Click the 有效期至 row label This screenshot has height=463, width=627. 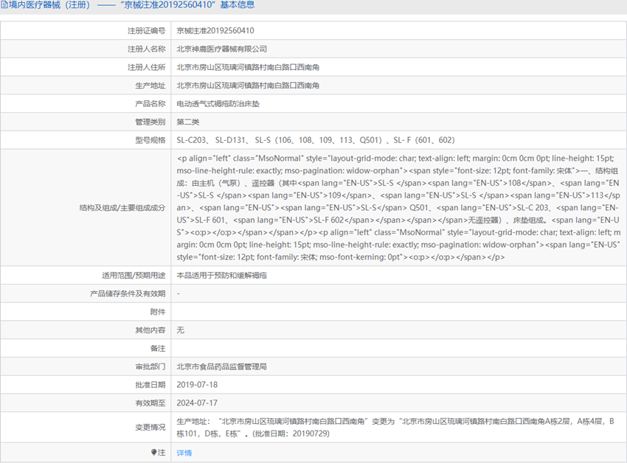tap(150, 403)
